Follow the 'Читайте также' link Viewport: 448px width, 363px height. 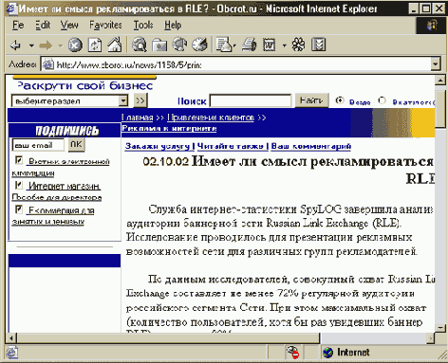pyautogui.click(x=230, y=146)
